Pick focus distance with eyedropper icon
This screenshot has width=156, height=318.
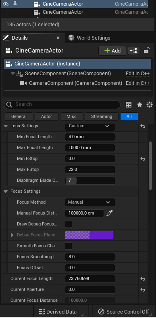click(x=110, y=213)
